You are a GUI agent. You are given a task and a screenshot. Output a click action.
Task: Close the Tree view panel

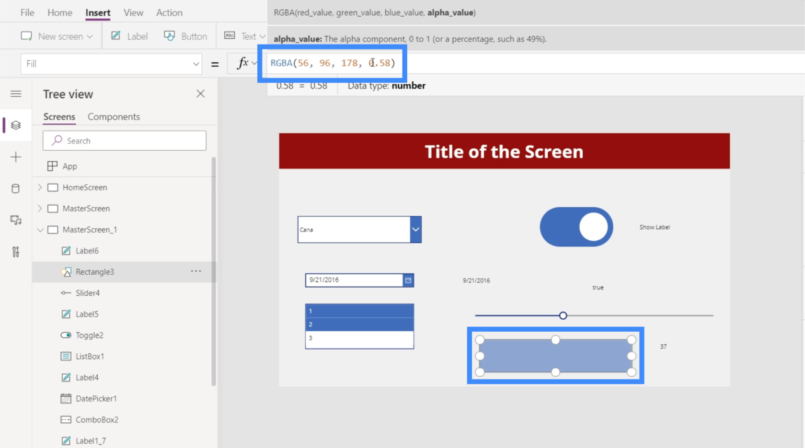click(200, 94)
